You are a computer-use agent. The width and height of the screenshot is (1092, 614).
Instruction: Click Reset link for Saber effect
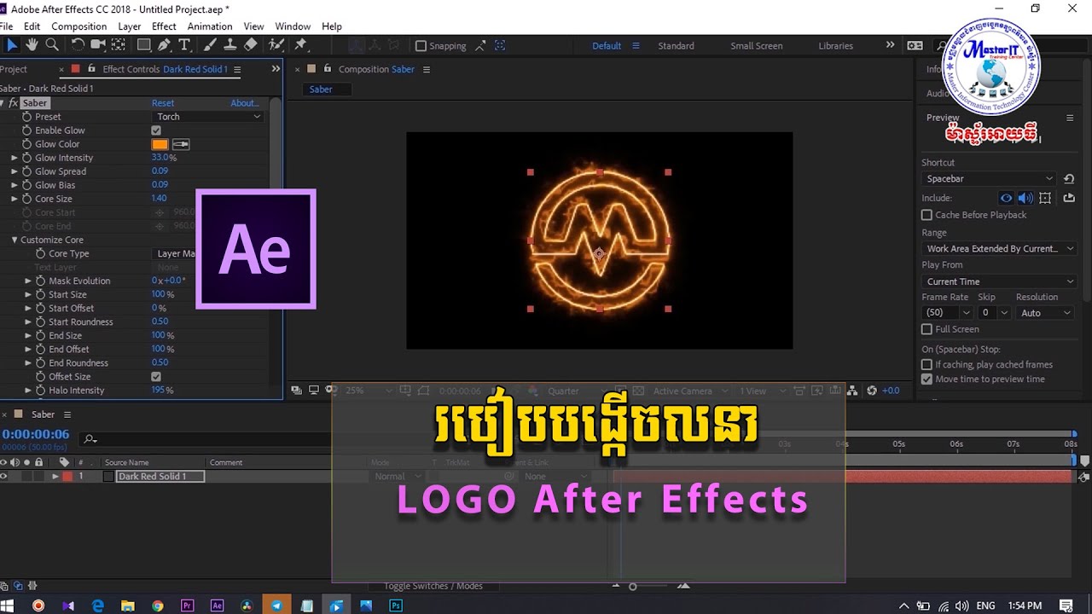pyautogui.click(x=163, y=103)
